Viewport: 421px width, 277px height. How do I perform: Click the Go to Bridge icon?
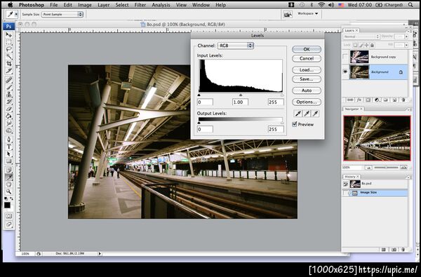click(288, 15)
